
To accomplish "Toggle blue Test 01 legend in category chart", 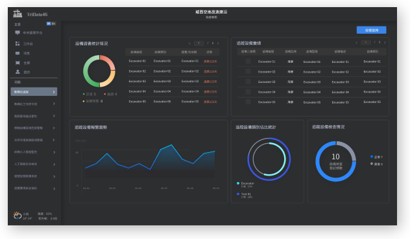I will tap(245, 196).
